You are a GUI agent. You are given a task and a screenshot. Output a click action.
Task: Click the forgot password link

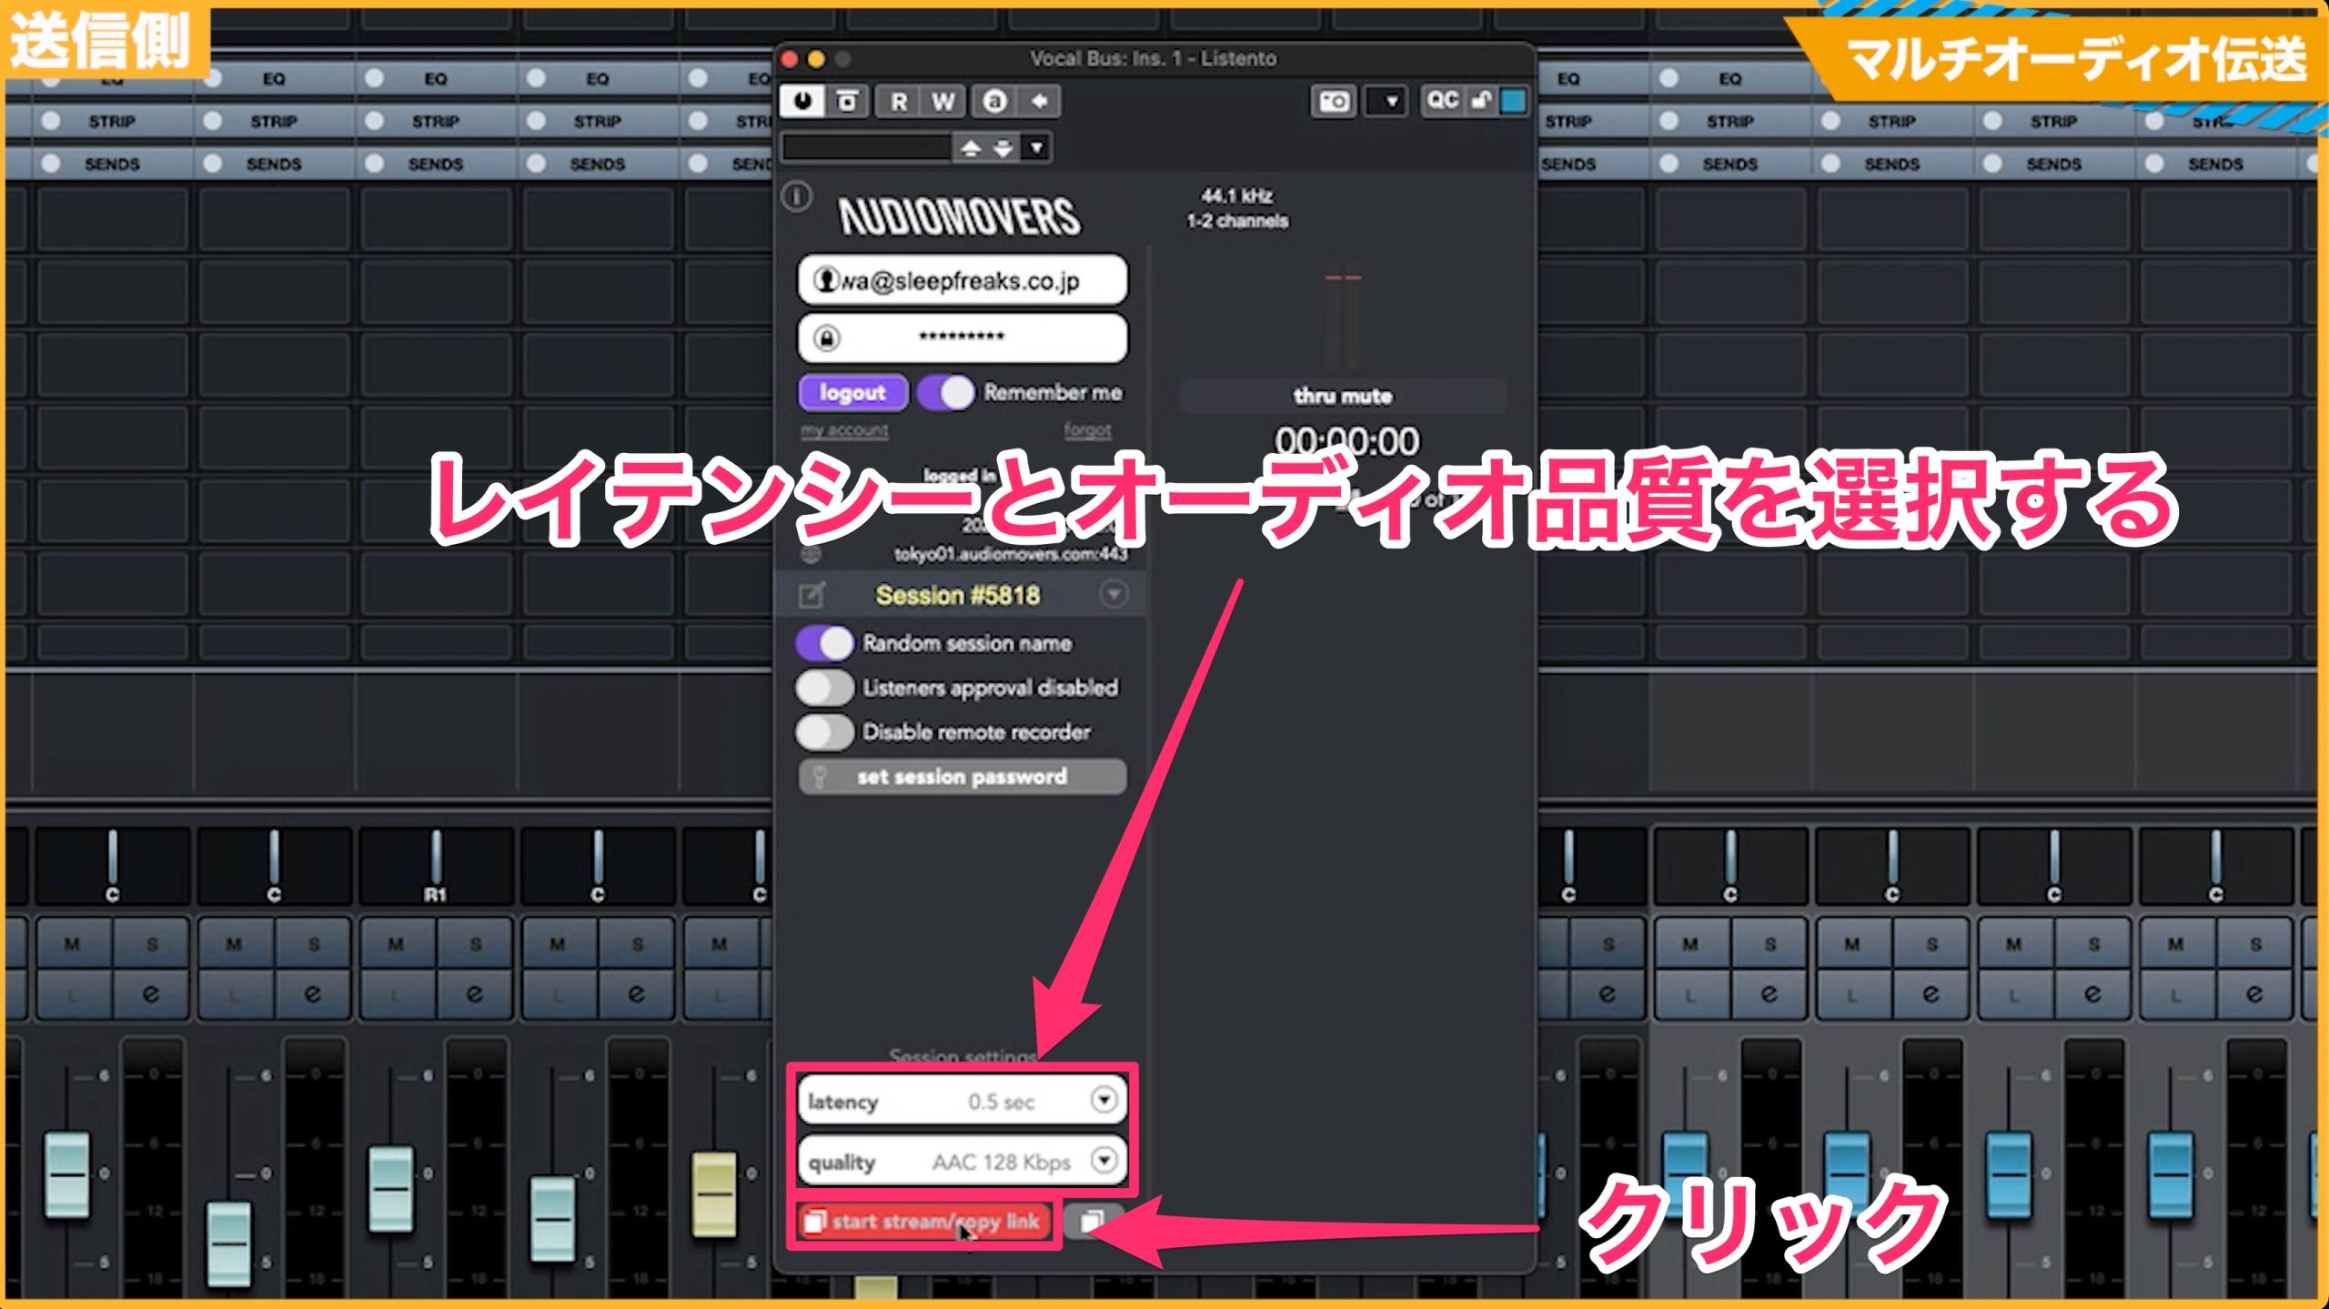pos(1087,429)
